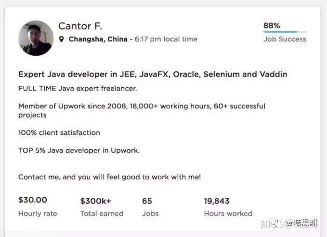Click the Changsha, China location text
Viewport: 327px width, 237px height.
tap(98, 39)
